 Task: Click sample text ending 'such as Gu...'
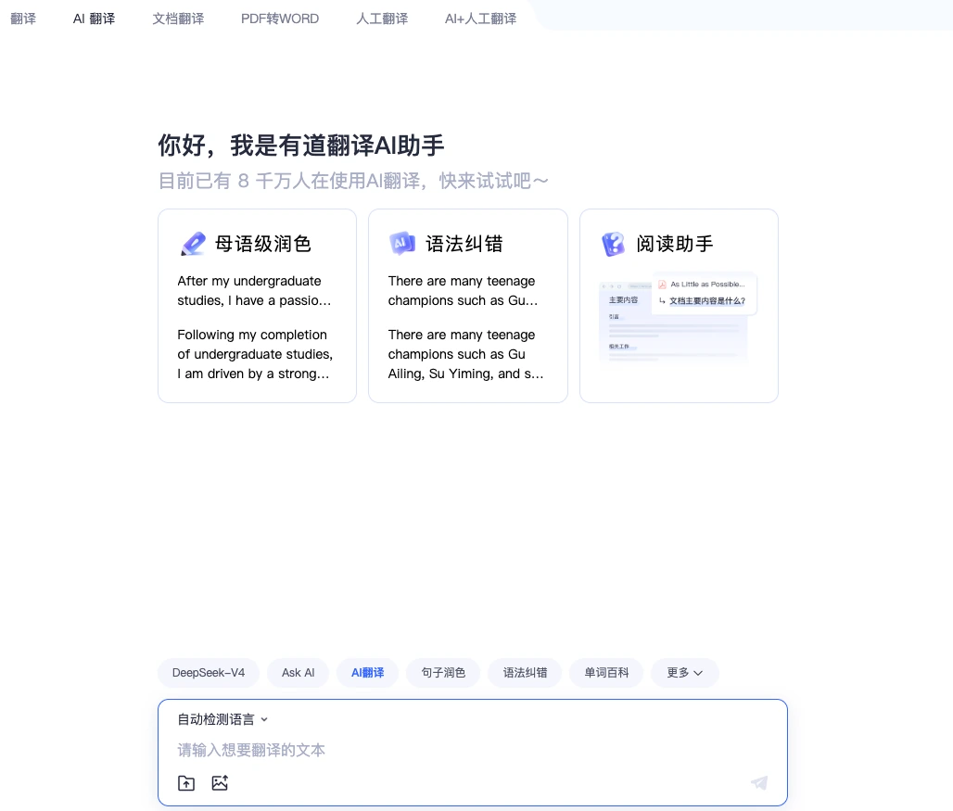pos(464,290)
